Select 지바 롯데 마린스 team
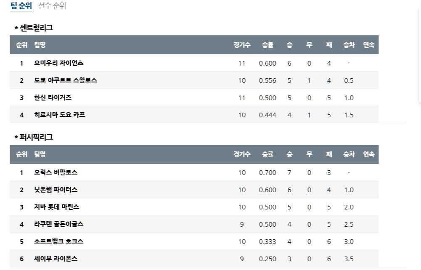The height and width of the screenshot is (270, 421). pos(57,207)
